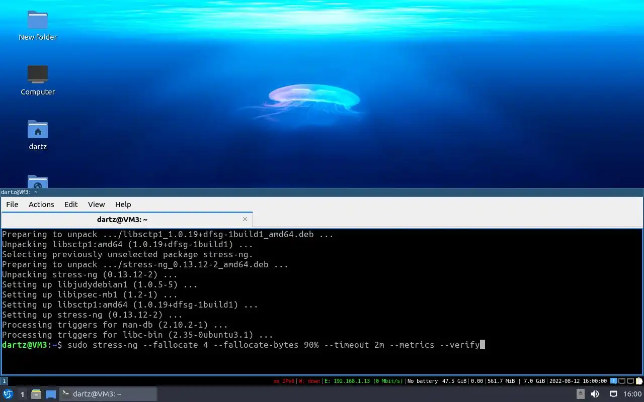Screen dimensions: 644x402
Task: Launch the file manager from the panel
Action: tap(36, 394)
